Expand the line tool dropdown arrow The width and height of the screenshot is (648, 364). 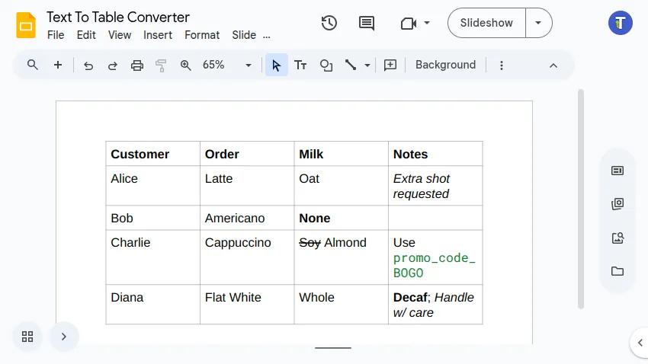[367, 65]
